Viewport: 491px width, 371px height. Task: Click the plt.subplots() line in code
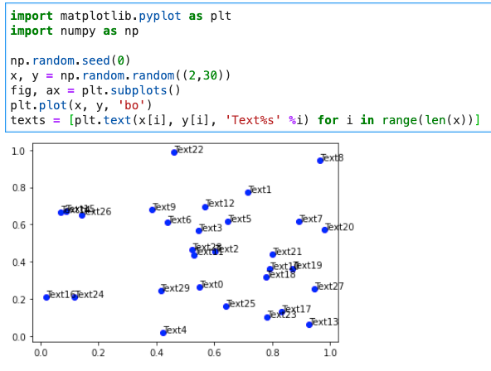(95, 90)
